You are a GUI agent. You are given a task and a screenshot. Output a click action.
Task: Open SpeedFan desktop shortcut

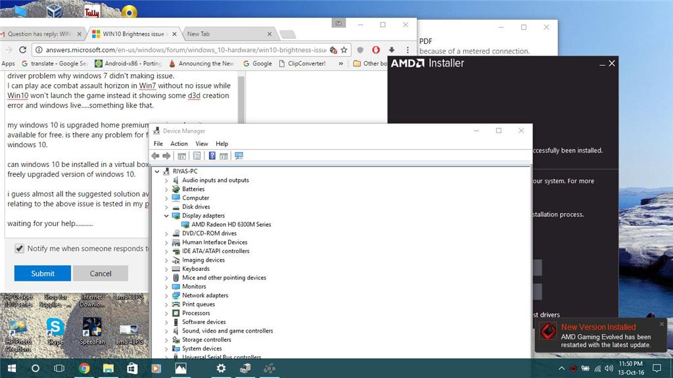[92, 332]
